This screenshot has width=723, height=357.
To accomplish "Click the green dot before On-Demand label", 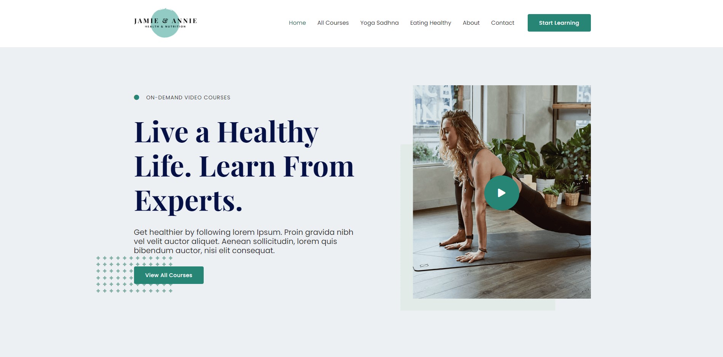I will [x=137, y=97].
